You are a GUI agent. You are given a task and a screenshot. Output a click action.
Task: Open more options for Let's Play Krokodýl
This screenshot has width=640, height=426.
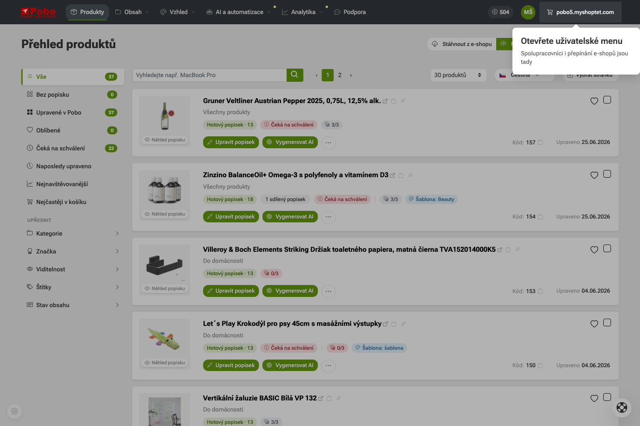point(329,366)
